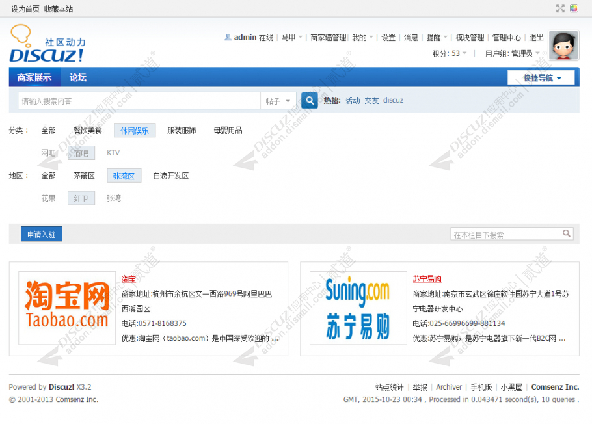This screenshot has height=424, width=592.
Task: Click the magnifier in the column search box
Action: click(x=567, y=233)
